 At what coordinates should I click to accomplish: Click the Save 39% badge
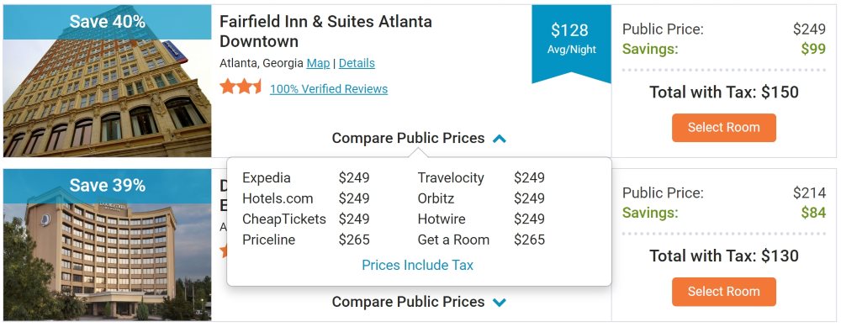pos(108,186)
